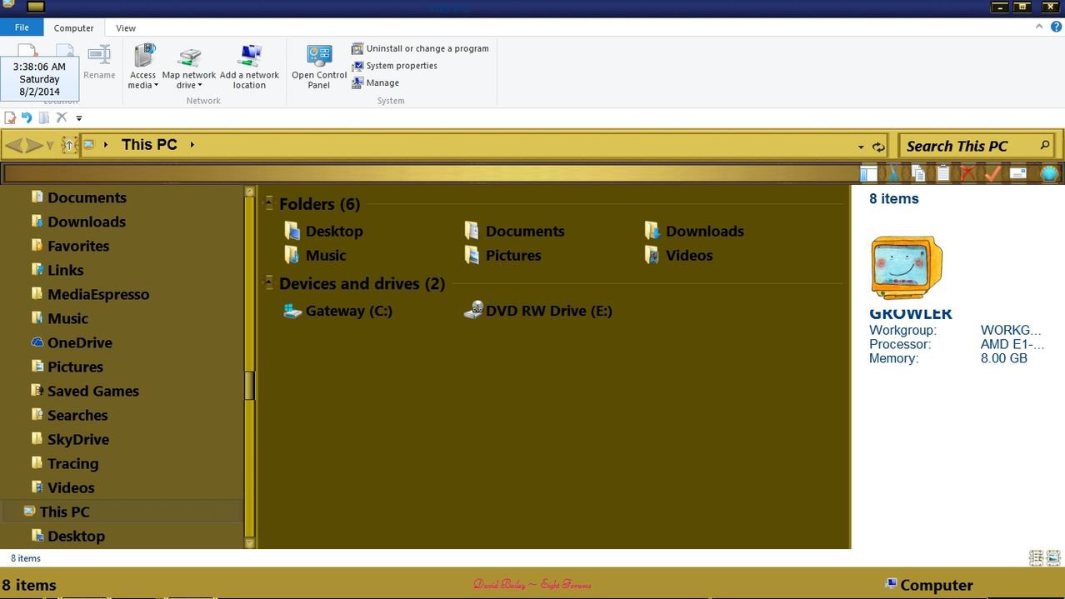Image resolution: width=1065 pixels, height=599 pixels.
Task: Paste using the clipboard toolbar icon
Action: 942,172
